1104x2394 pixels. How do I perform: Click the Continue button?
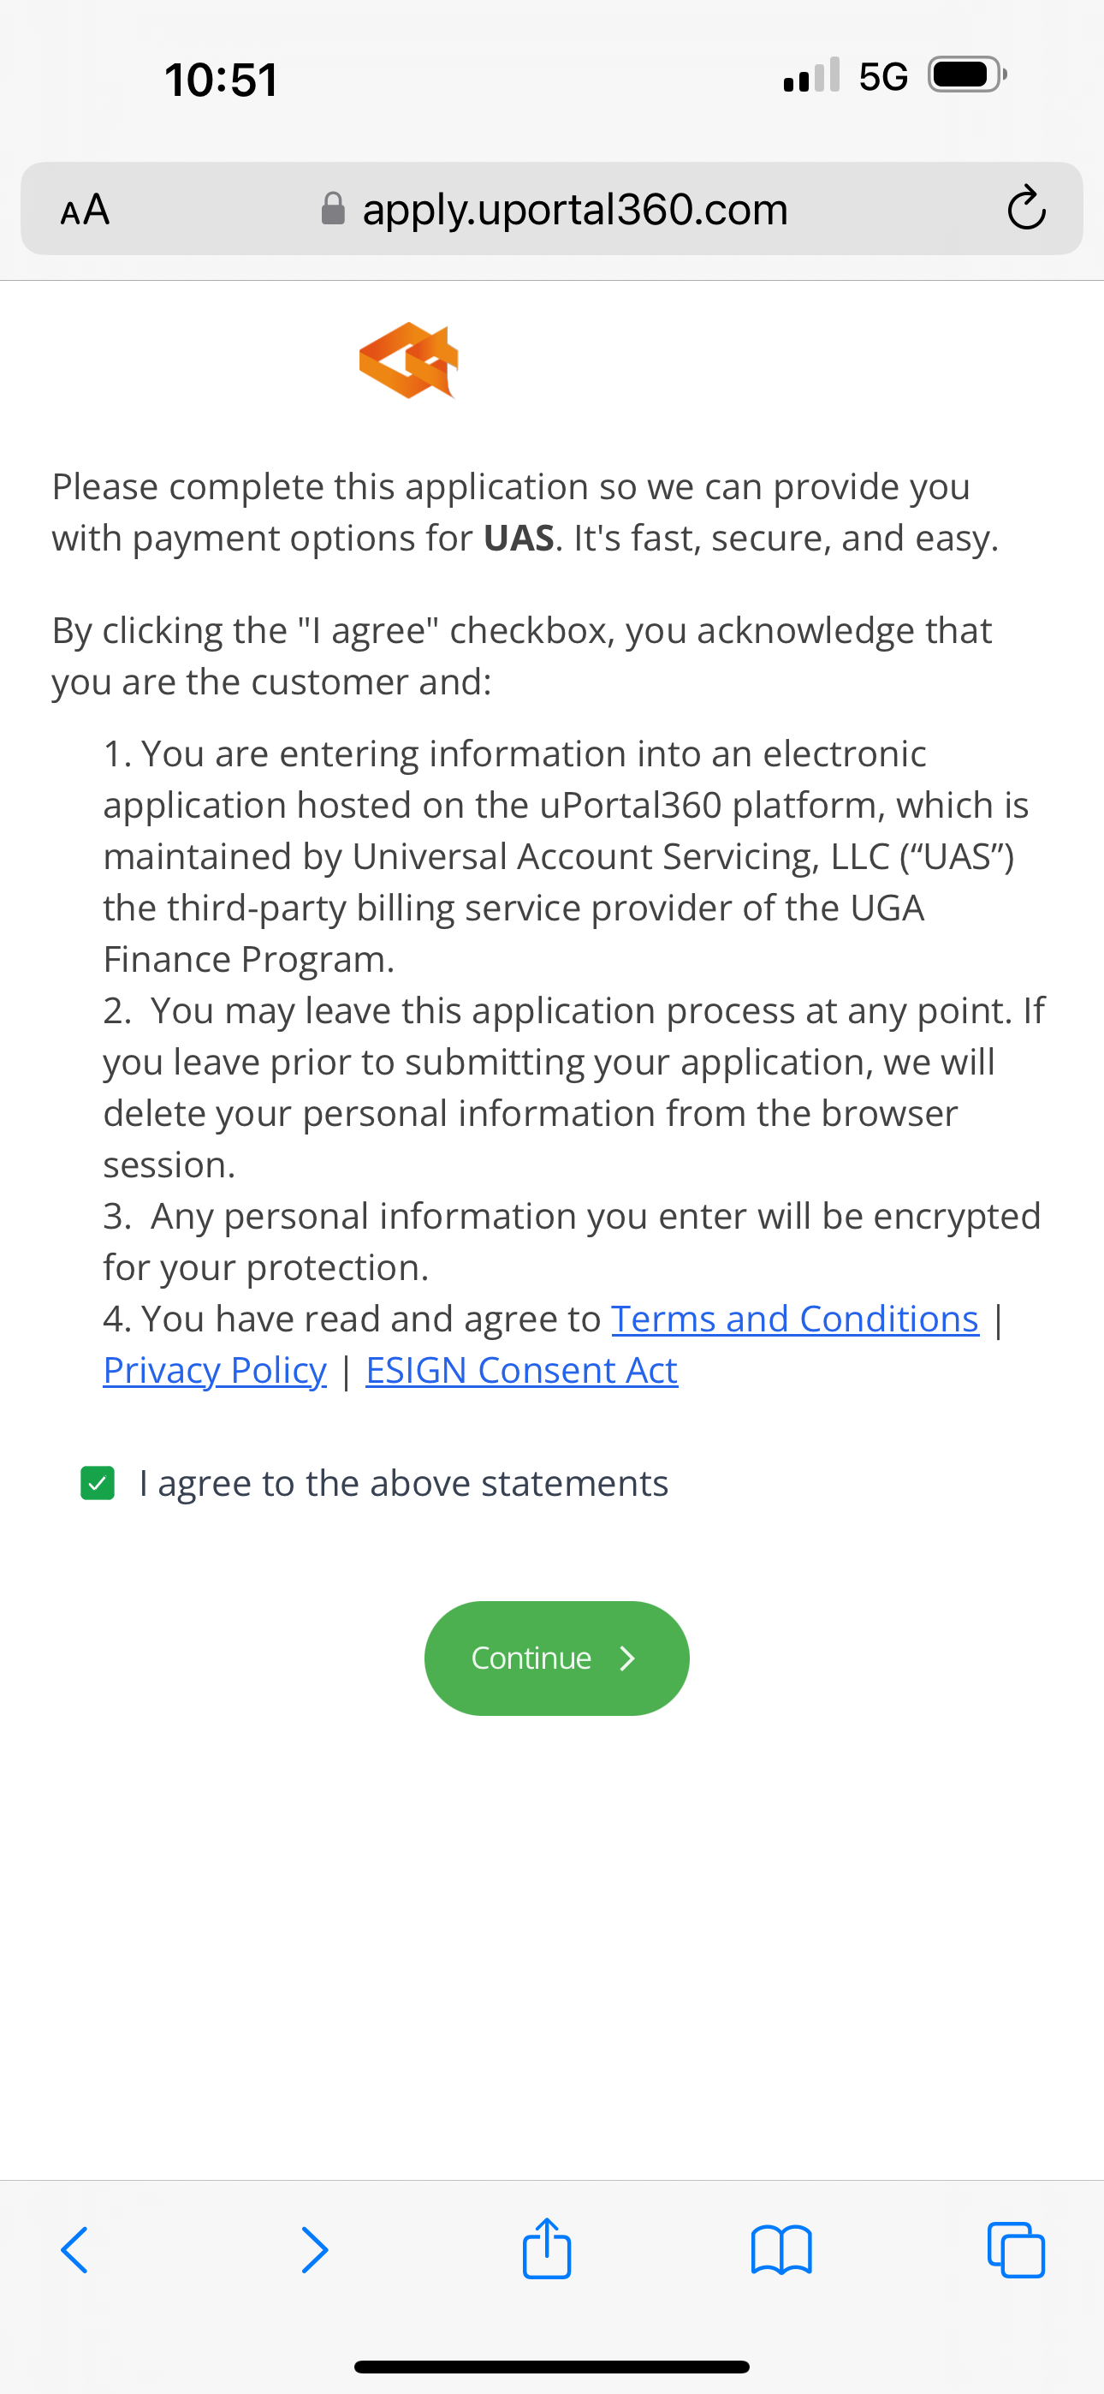556,1658
